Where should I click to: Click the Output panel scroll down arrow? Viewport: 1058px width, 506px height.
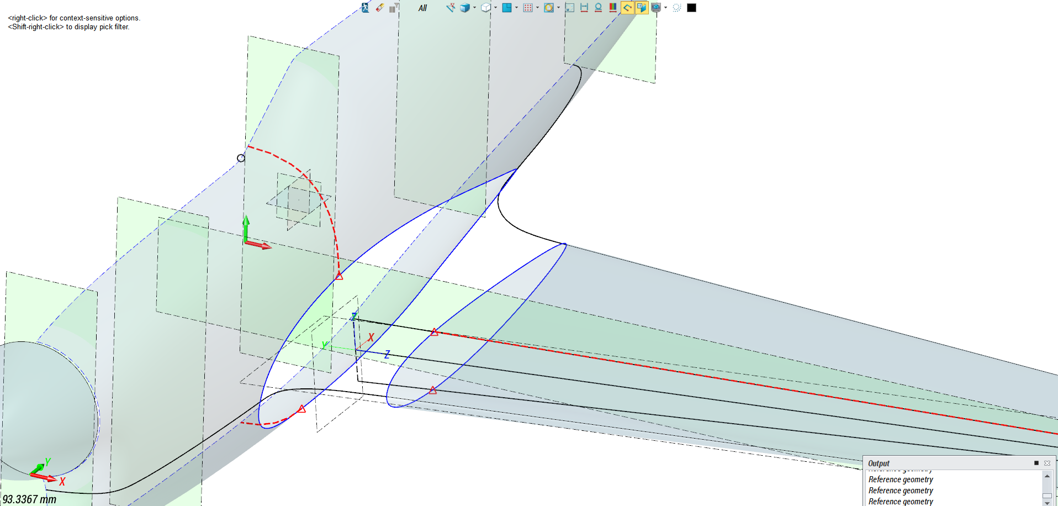point(1047,503)
